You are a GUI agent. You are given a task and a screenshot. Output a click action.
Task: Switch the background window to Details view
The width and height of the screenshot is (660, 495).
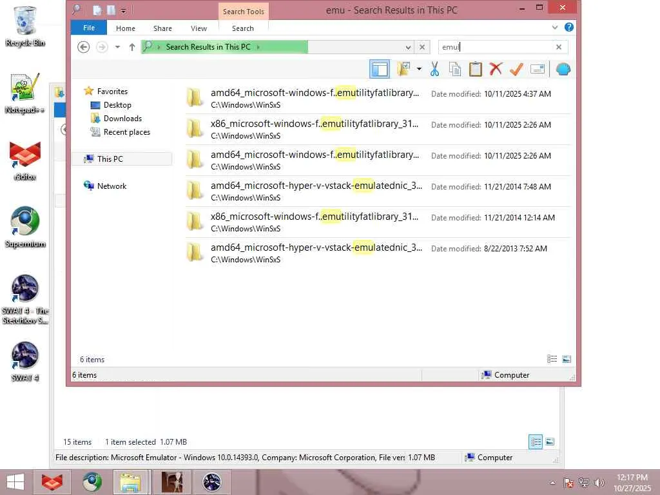(536, 442)
